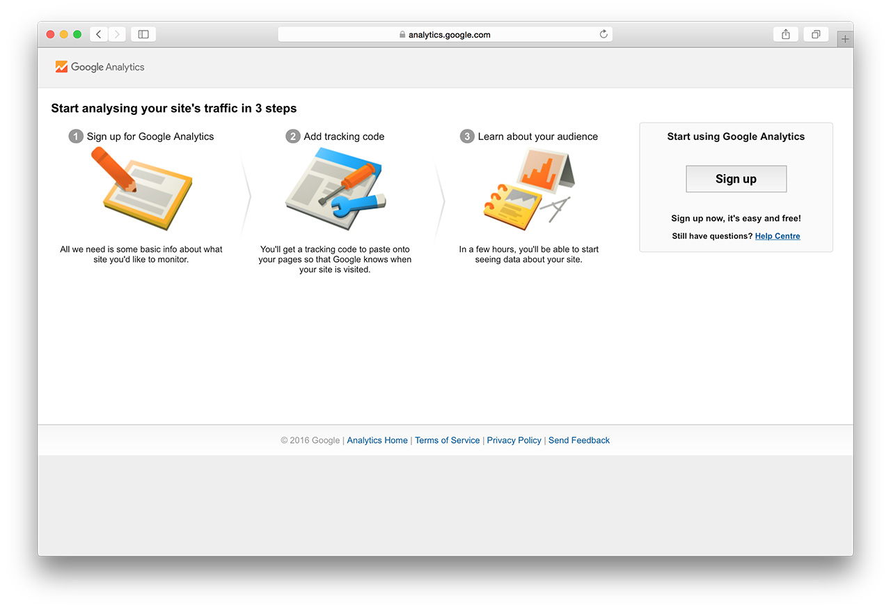View the Privacy Policy link
This screenshot has height=610, width=891.
[514, 440]
